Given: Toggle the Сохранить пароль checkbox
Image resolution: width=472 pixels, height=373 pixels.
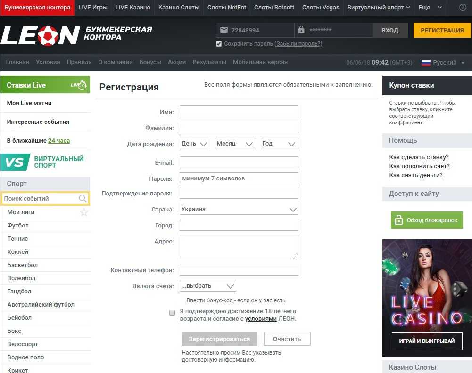Looking at the screenshot, I should 219,44.
